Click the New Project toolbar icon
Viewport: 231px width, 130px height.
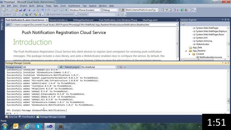pyautogui.click(x=4, y=10)
